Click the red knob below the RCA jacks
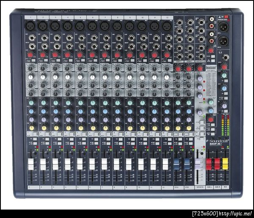Viewport: 254px width, 218px height. pyautogui.click(x=211, y=51)
